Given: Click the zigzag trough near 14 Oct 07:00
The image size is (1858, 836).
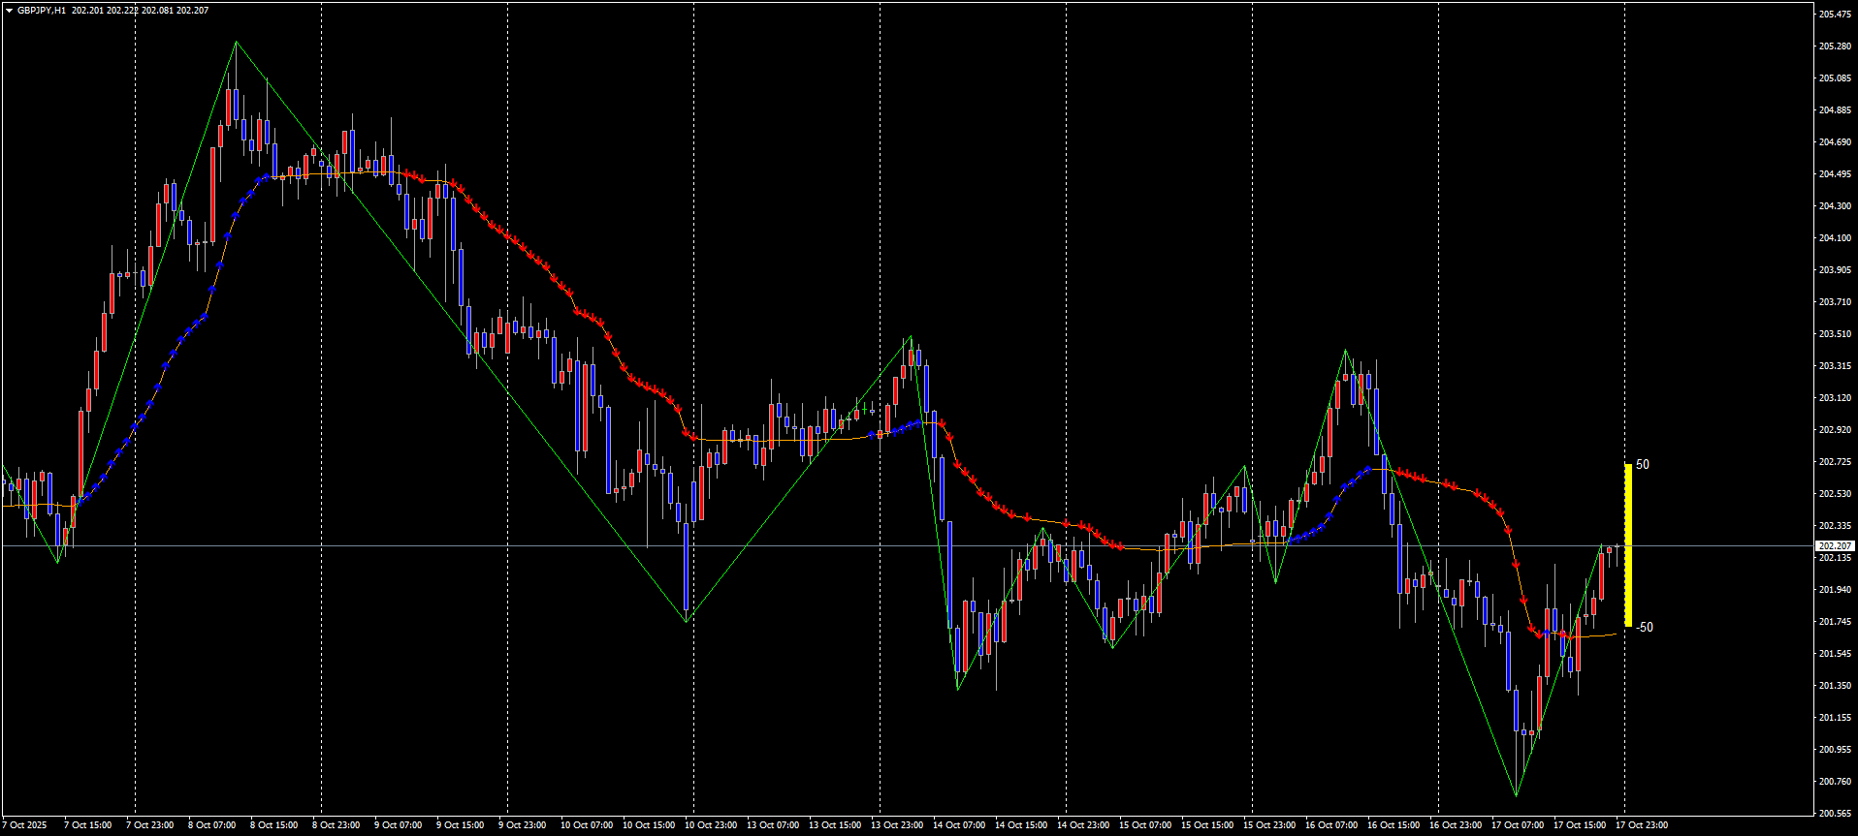Looking at the screenshot, I should pos(958,689).
